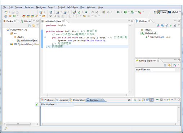Click the Collapse All icon in Package Explorer

click(x=30, y=26)
